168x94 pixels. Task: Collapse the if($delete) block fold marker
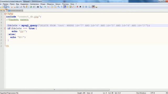click(x=5, y=28)
